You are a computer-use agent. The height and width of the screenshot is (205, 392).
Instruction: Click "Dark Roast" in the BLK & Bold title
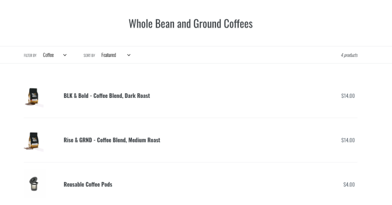tap(137, 96)
